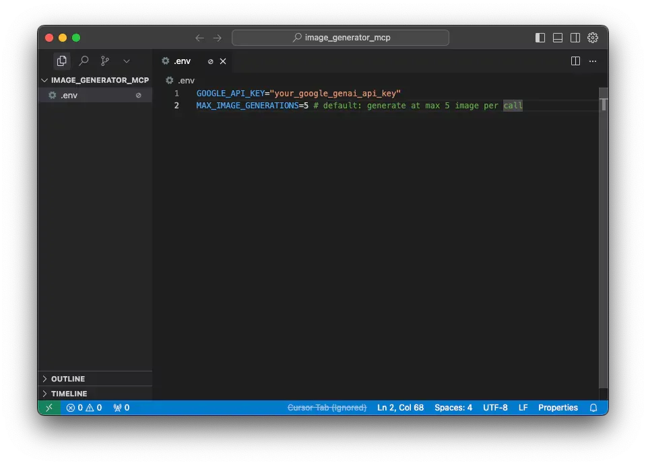Change indentation via Spaces: 4
This screenshot has width=646, height=465.
[x=453, y=407]
